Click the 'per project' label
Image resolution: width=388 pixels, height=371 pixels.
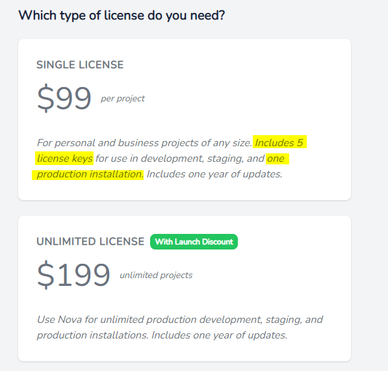pyautogui.click(x=122, y=99)
